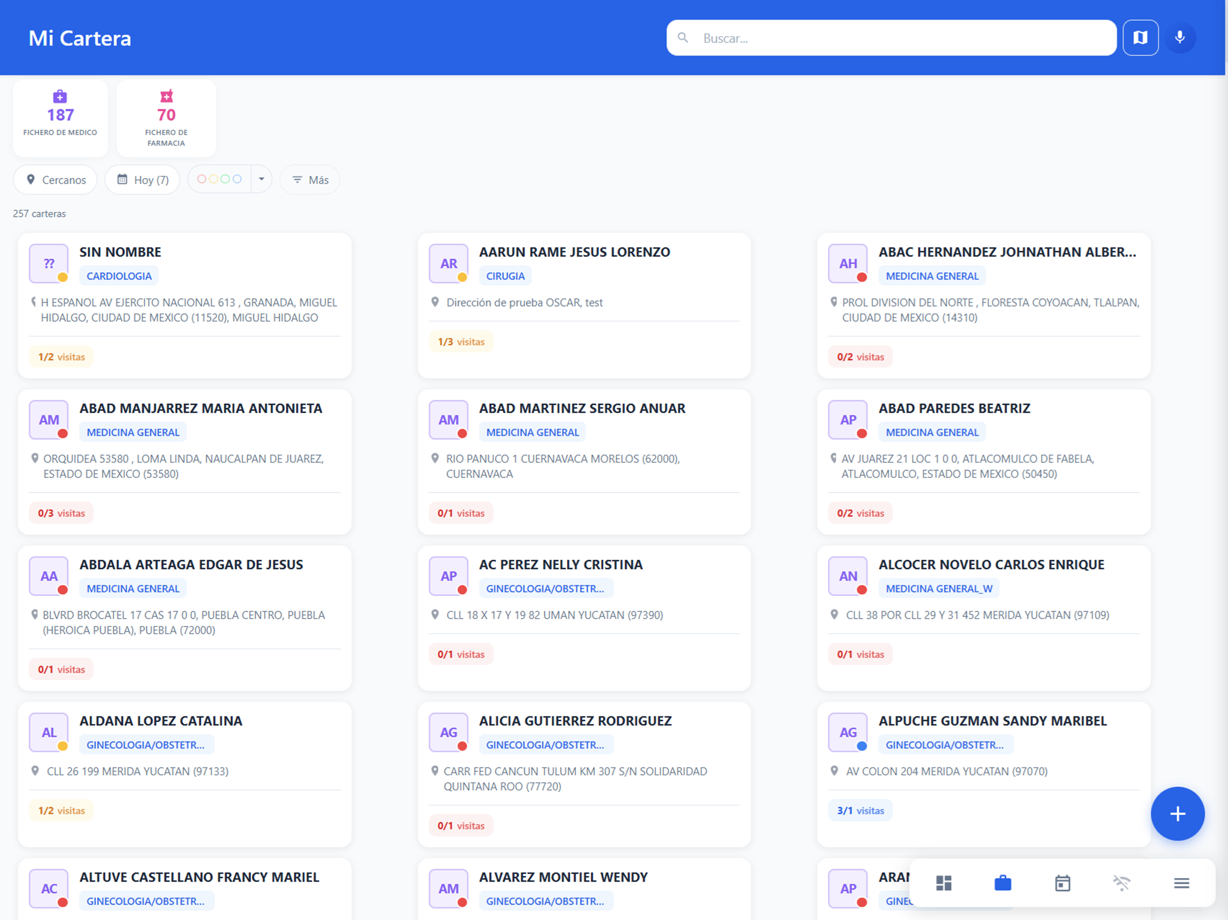Click the blue plus floating button
The height and width of the screenshot is (920, 1228).
pos(1178,814)
